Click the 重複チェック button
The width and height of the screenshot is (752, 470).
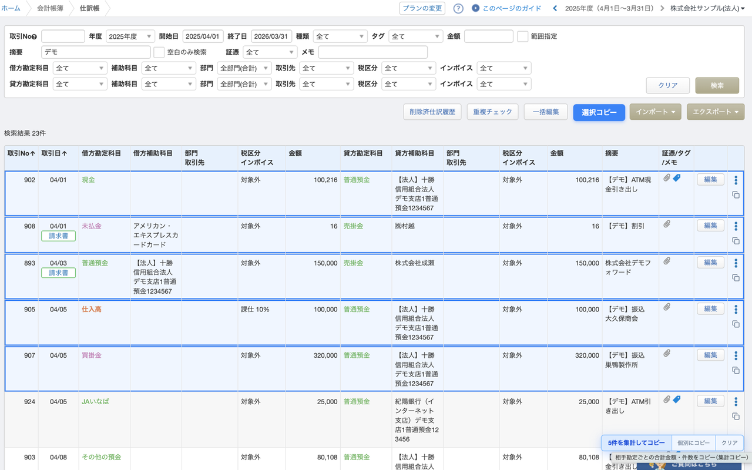click(x=492, y=112)
